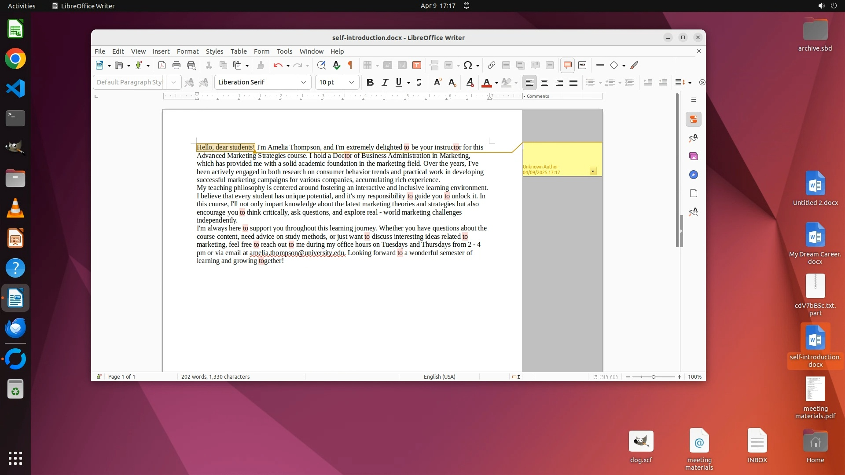Viewport: 845px width, 475px height.
Task: Open the Format menu
Action: pyautogui.click(x=187, y=51)
